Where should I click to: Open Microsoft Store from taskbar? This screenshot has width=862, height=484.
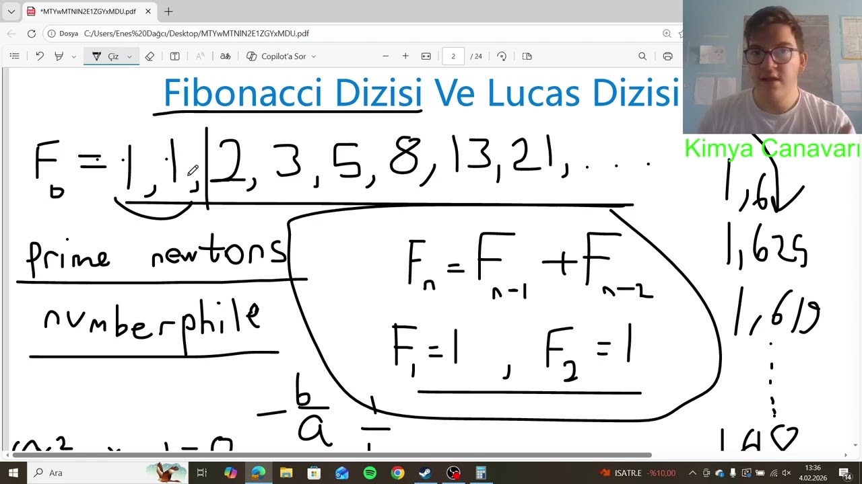click(x=314, y=473)
